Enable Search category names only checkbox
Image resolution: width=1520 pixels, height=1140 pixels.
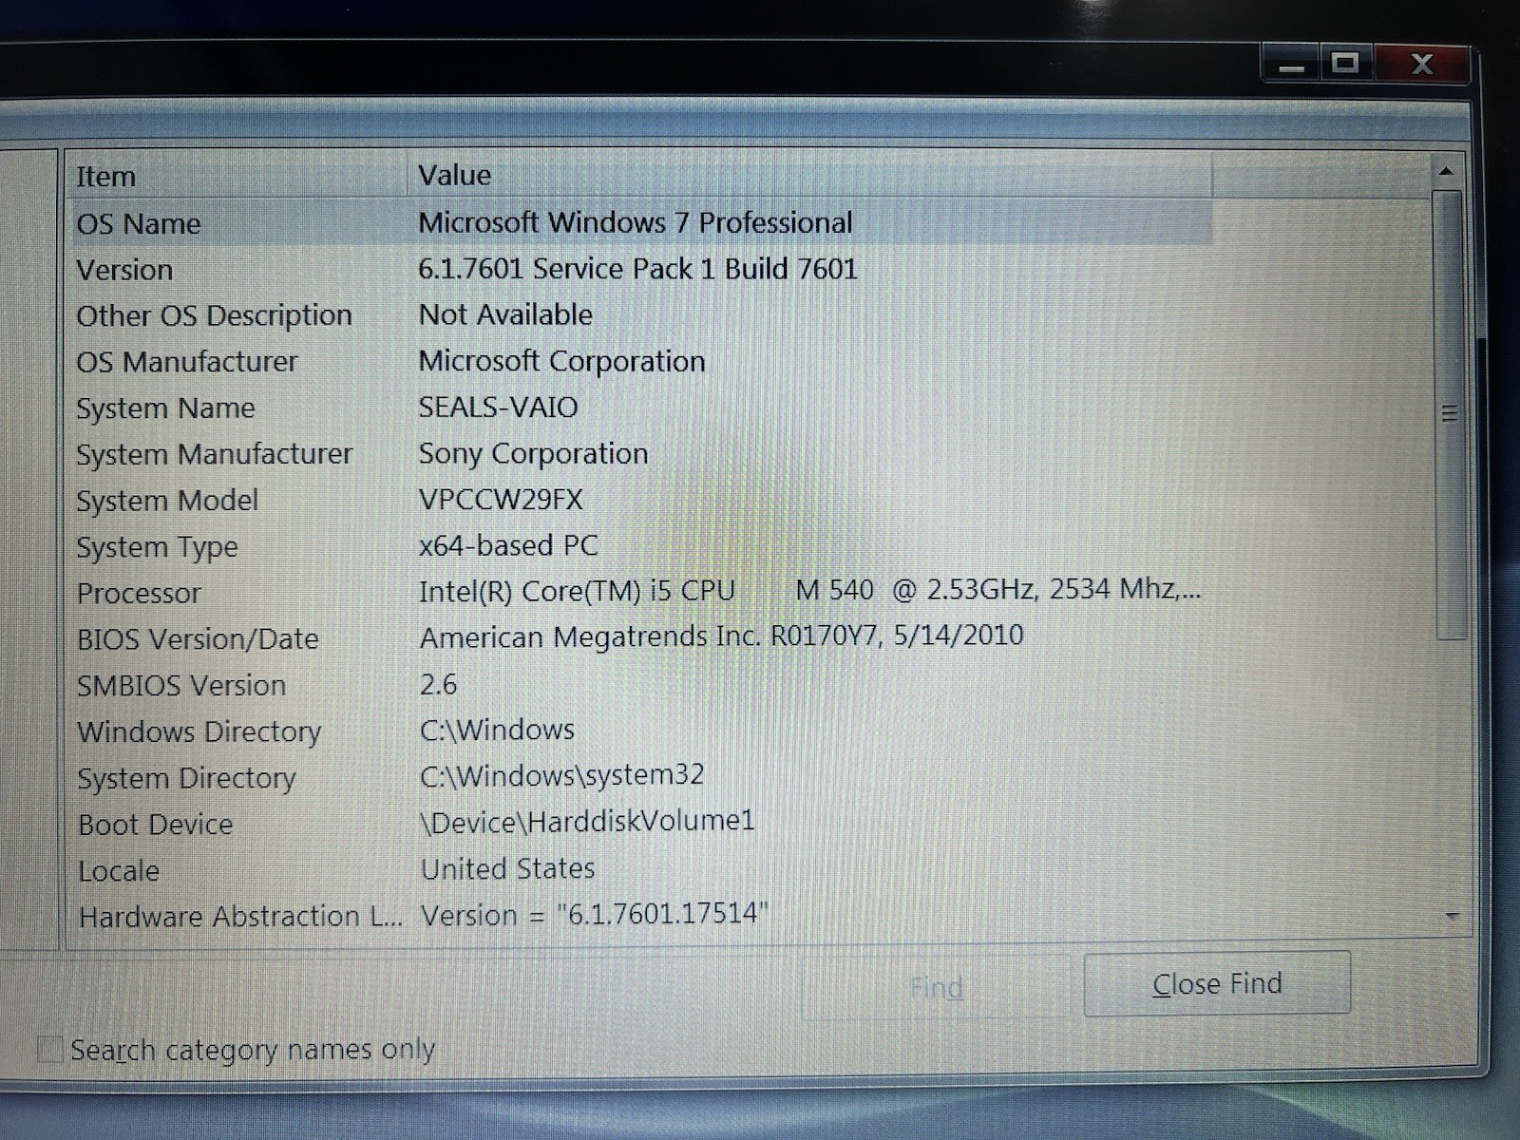pos(49,1050)
